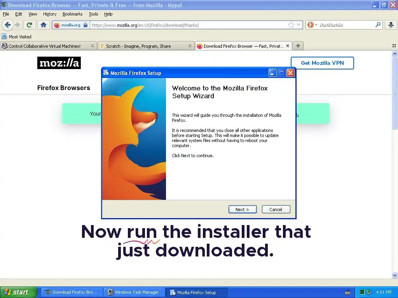Open the Help menu

point(108,14)
